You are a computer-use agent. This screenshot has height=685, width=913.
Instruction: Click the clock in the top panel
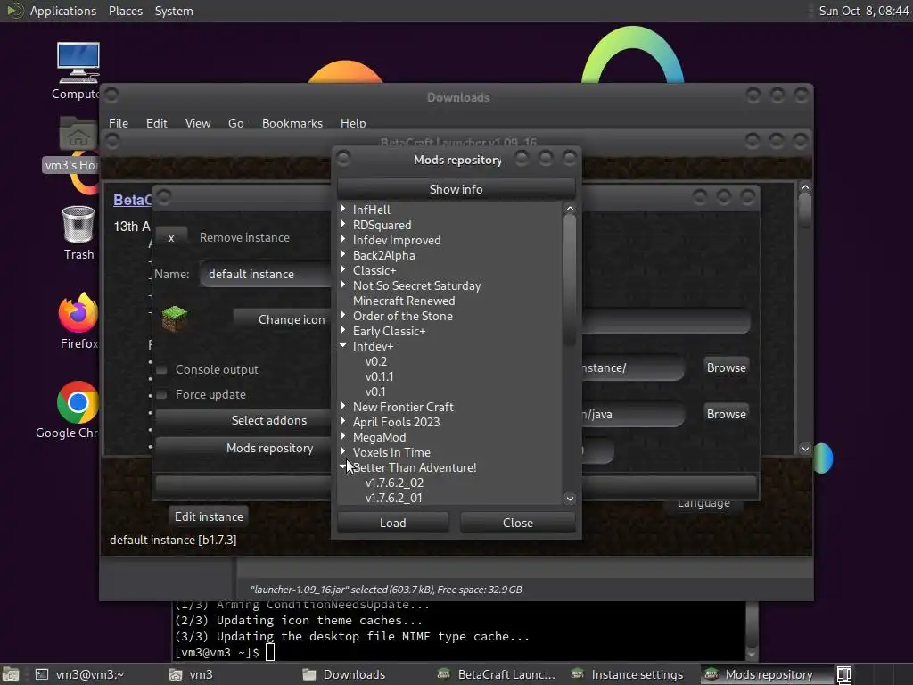click(863, 11)
